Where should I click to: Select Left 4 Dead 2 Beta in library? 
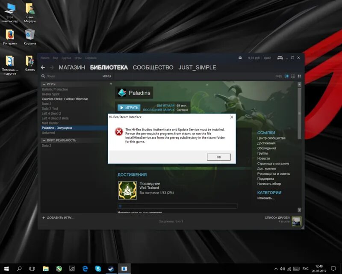(x=55, y=118)
